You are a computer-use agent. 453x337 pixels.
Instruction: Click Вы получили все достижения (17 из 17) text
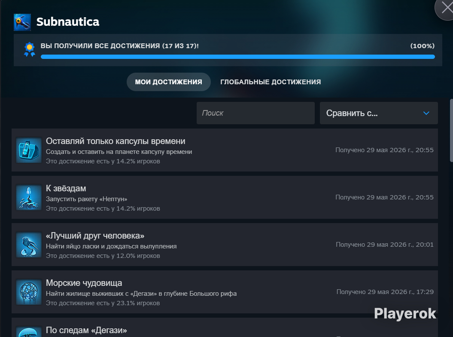pos(120,46)
